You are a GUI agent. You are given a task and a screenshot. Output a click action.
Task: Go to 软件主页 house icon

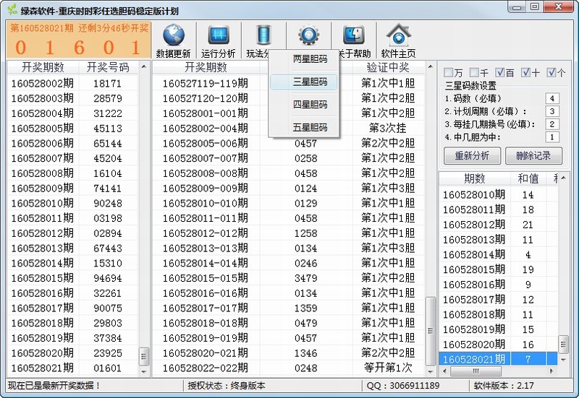point(398,36)
